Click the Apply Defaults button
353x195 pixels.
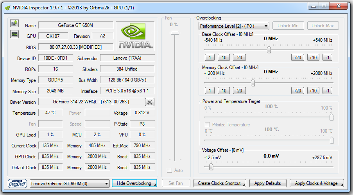click(x=268, y=183)
